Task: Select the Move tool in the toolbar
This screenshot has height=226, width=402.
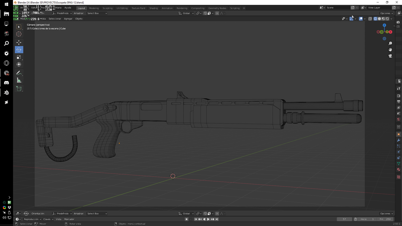Action: 19,42
